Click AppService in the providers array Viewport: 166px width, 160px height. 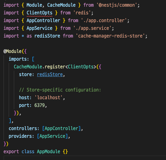[52, 136]
